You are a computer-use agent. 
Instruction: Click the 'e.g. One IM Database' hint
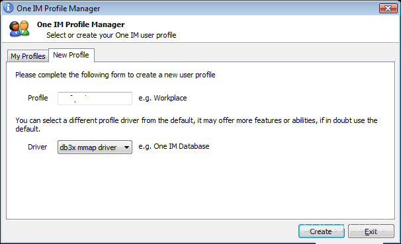click(174, 146)
